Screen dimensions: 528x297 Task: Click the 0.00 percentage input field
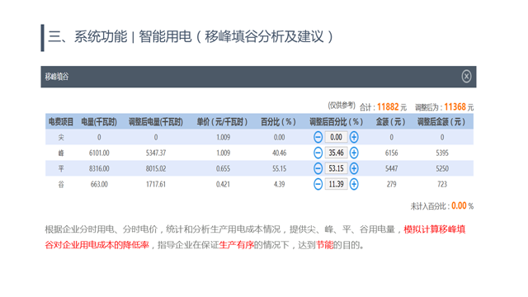pos(336,137)
